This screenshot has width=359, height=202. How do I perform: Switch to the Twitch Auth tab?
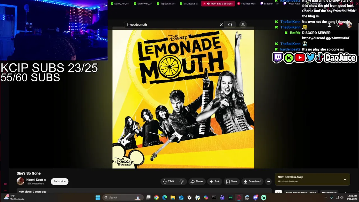[292, 4]
